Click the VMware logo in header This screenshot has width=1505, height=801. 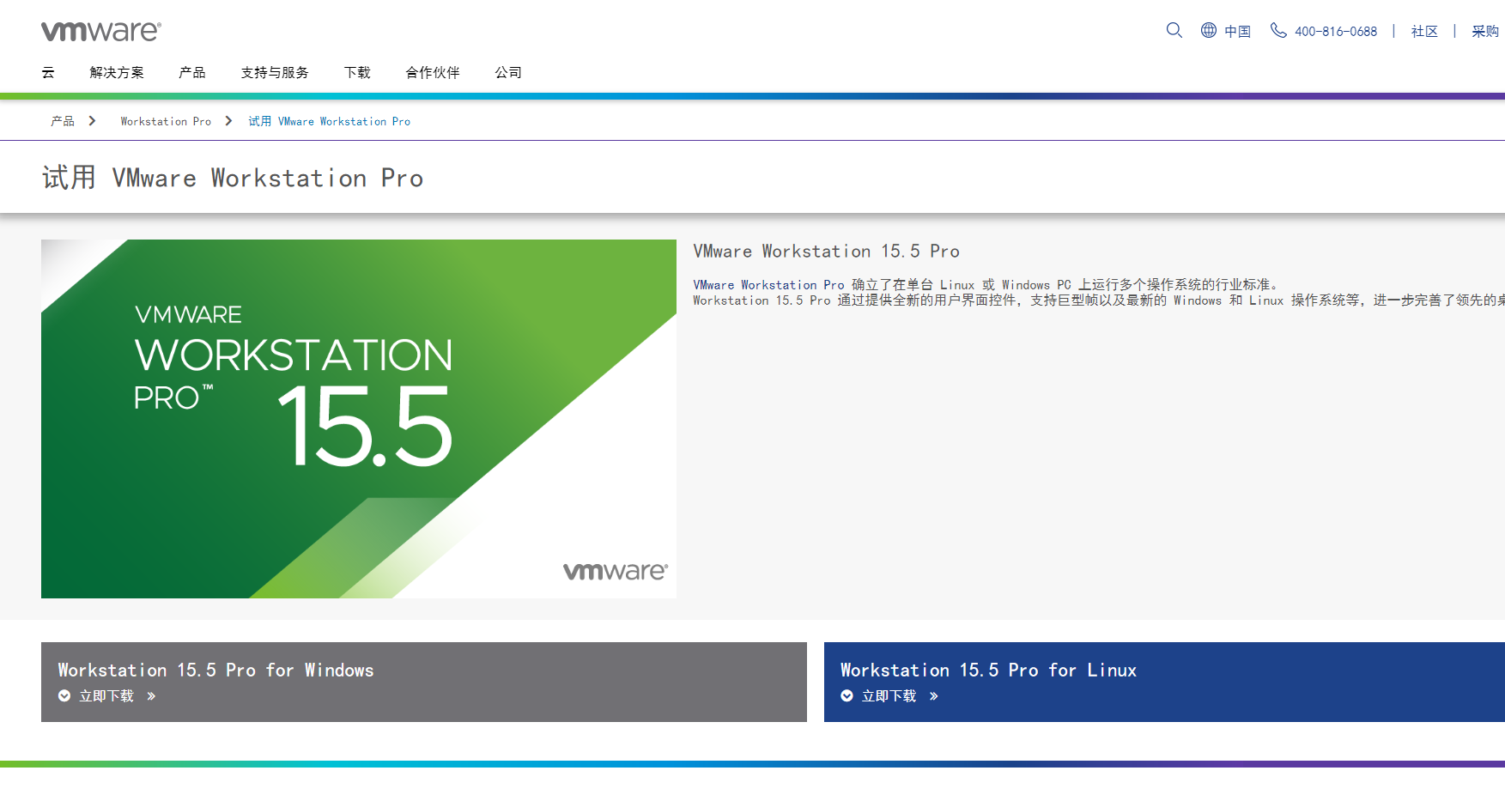tap(101, 31)
